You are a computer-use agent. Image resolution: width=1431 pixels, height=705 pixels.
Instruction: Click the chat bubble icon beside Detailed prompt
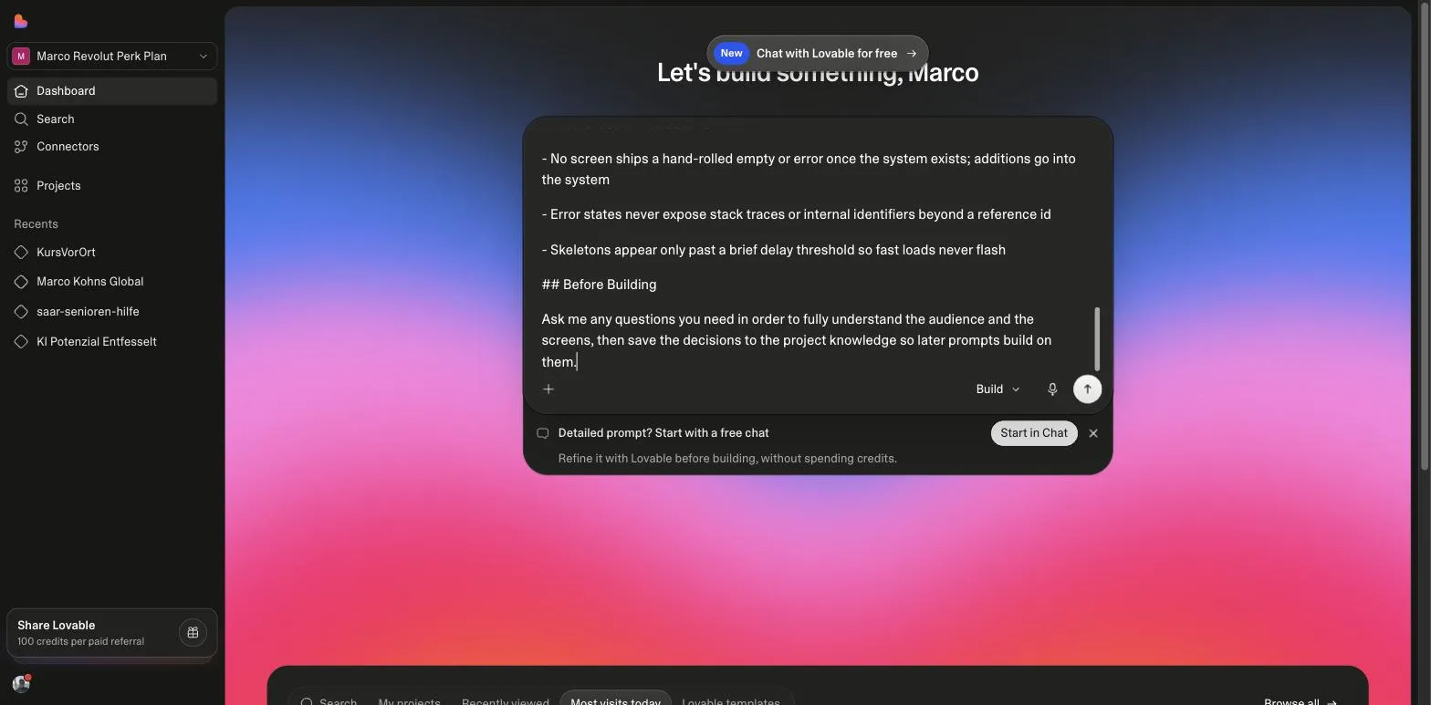coord(543,433)
